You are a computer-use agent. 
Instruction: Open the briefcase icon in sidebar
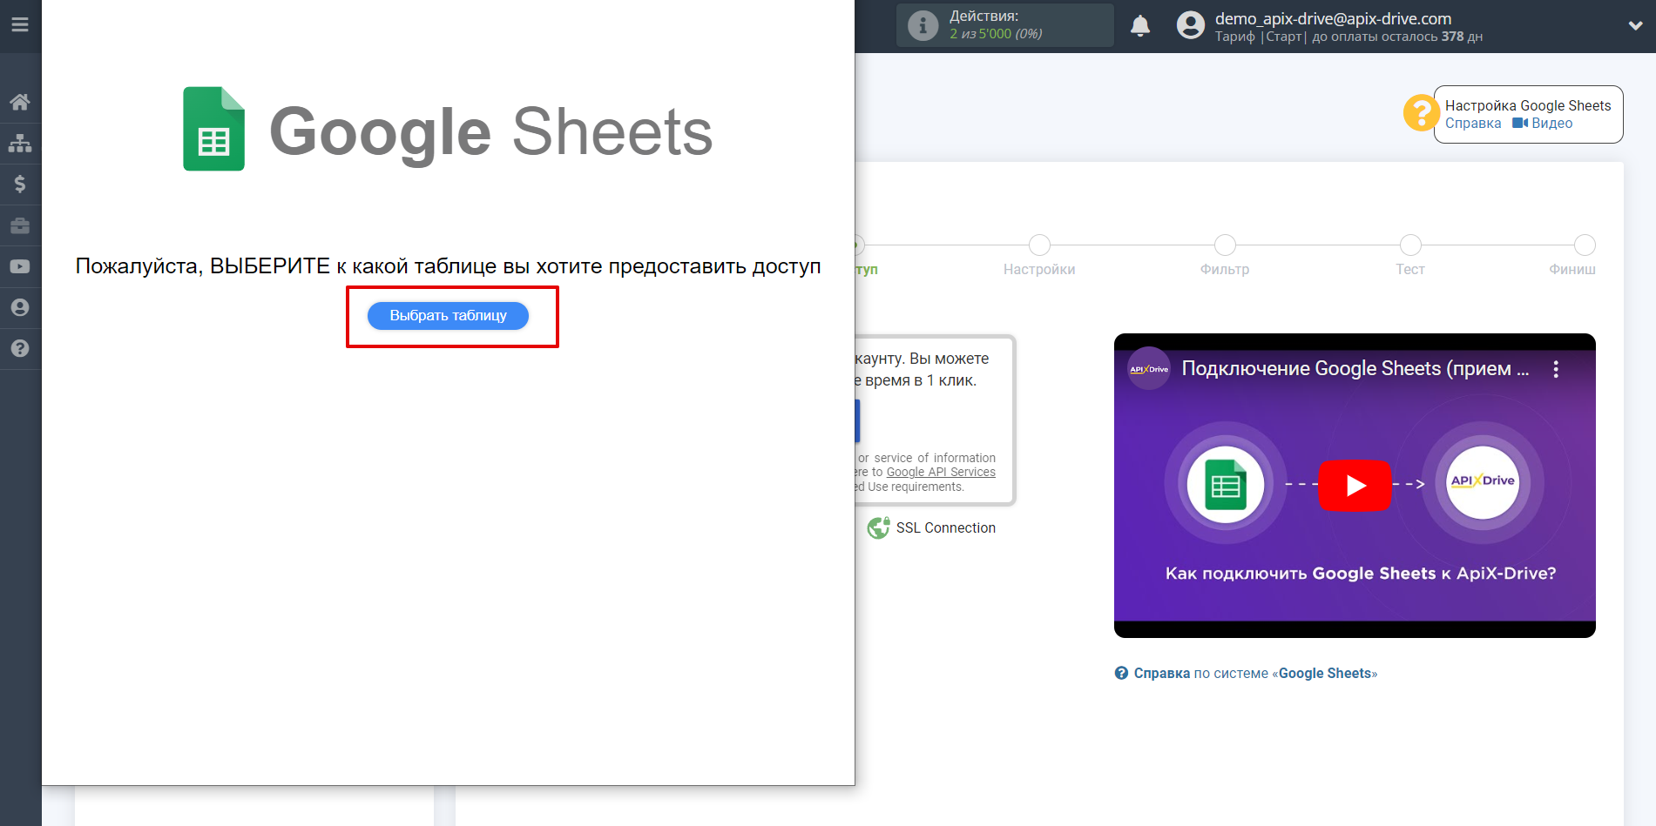pos(20,225)
